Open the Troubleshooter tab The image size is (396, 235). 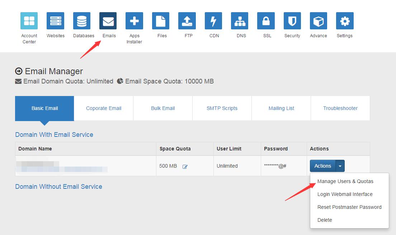click(x=340, y=108)
